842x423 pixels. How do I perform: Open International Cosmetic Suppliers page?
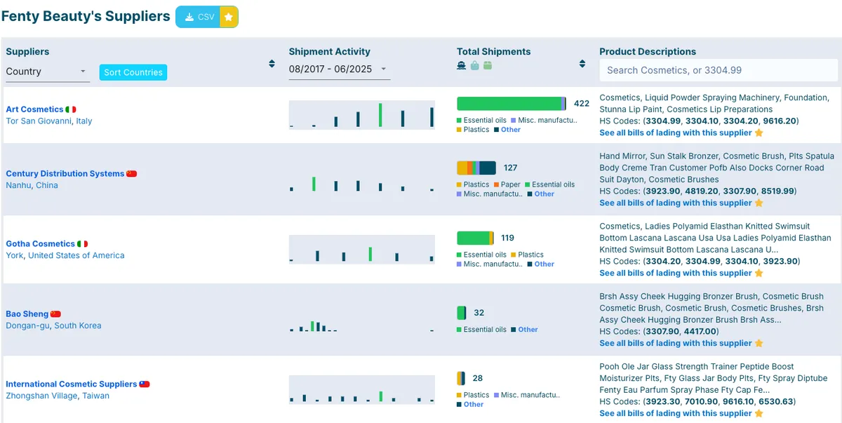(72, 384)
